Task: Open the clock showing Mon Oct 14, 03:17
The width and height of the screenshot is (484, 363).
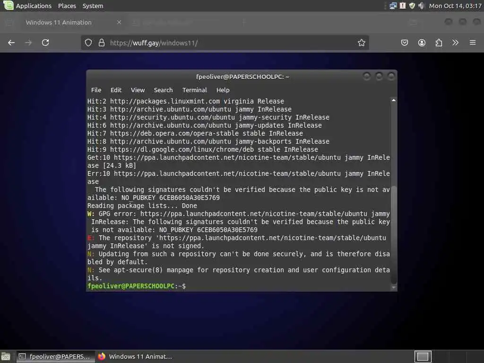Action: coord(455,6)
